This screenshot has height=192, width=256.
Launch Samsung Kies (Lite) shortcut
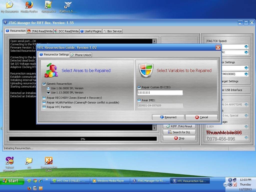(x=49, y=164)
